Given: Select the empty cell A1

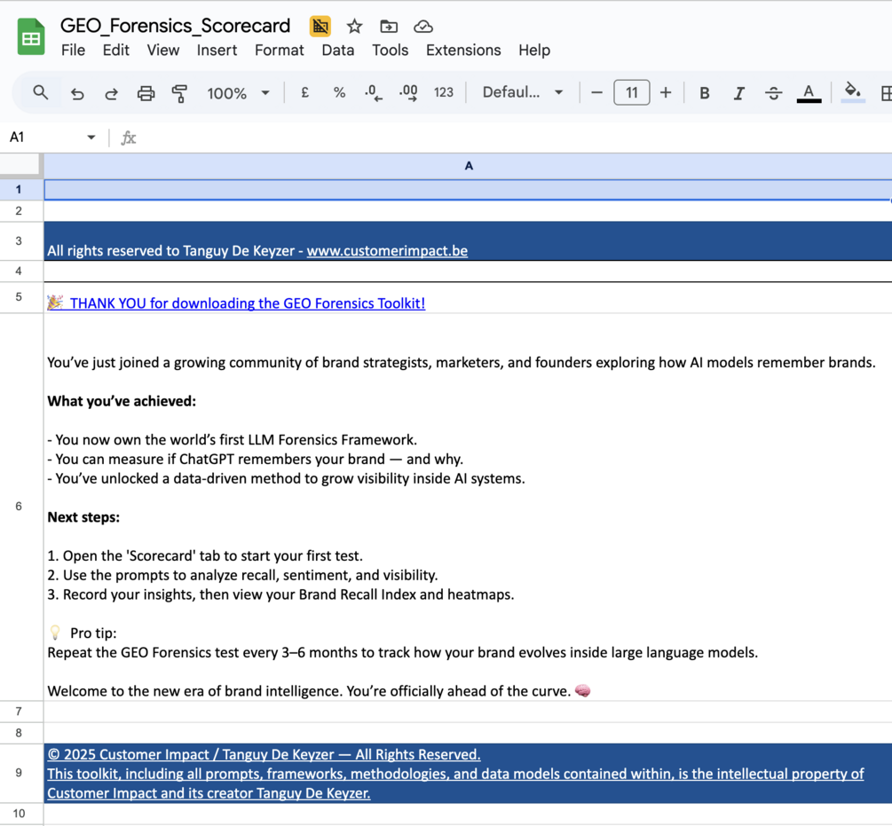Looking at the screenshot, I should coord(468,189).
